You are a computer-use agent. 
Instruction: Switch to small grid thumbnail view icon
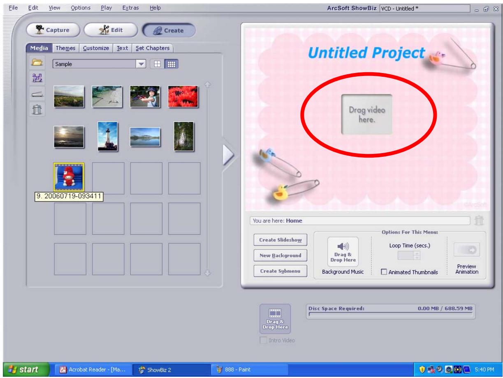click(x=172, y=64)
